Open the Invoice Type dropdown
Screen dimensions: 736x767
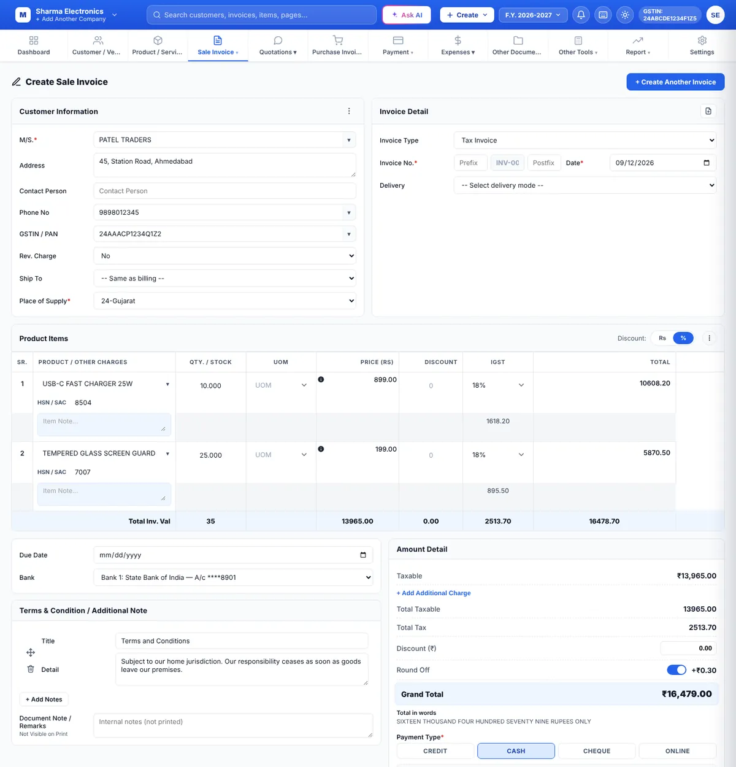[585, 141]
